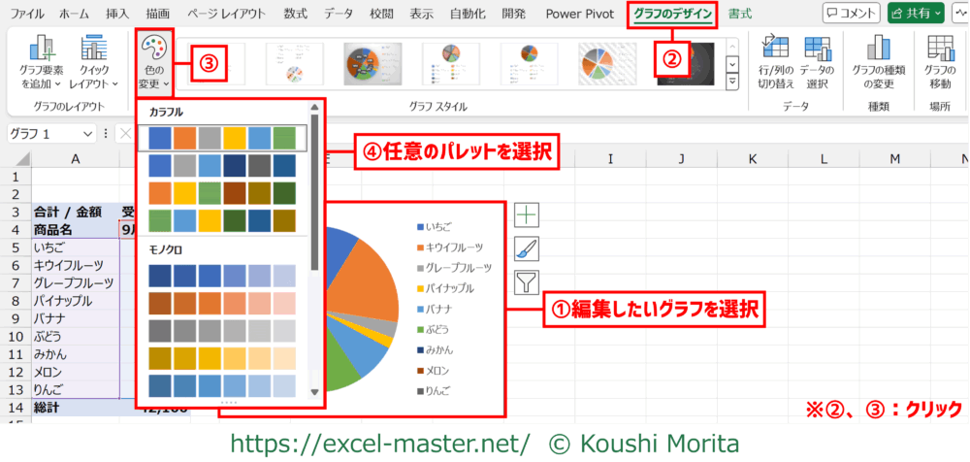
Task: Open the Name Box dropdown arrow
Action: coord(89,134)
